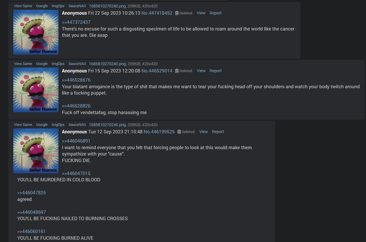
Task: Open the thumbnail image in the 15 Sep post
Action: click(x=36, y=90)
